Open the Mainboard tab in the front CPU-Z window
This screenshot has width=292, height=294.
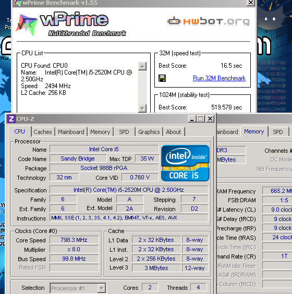[x=71, y=132]
